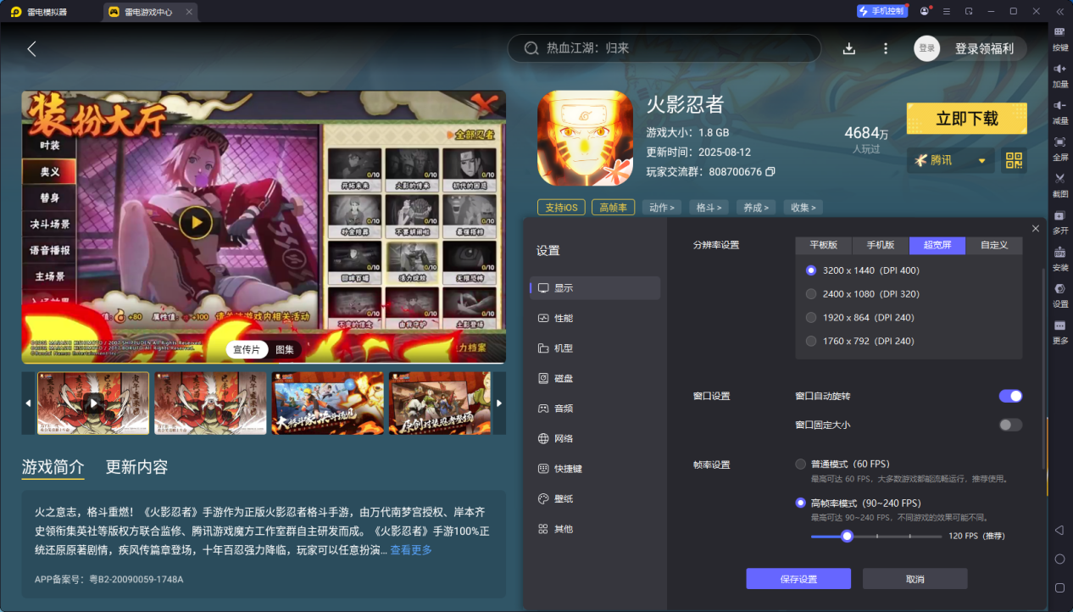The width and height of the screenshot is (1073, 612).
Task: Open the three-dot more options menu
Action: pyautogui.click(x=886, y=48)
